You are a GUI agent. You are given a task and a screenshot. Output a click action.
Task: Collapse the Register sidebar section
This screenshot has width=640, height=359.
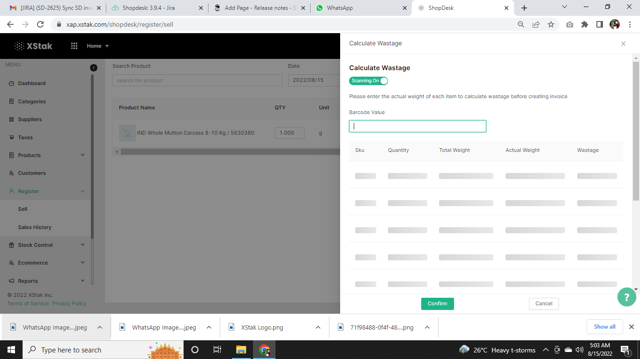(83, 191)
